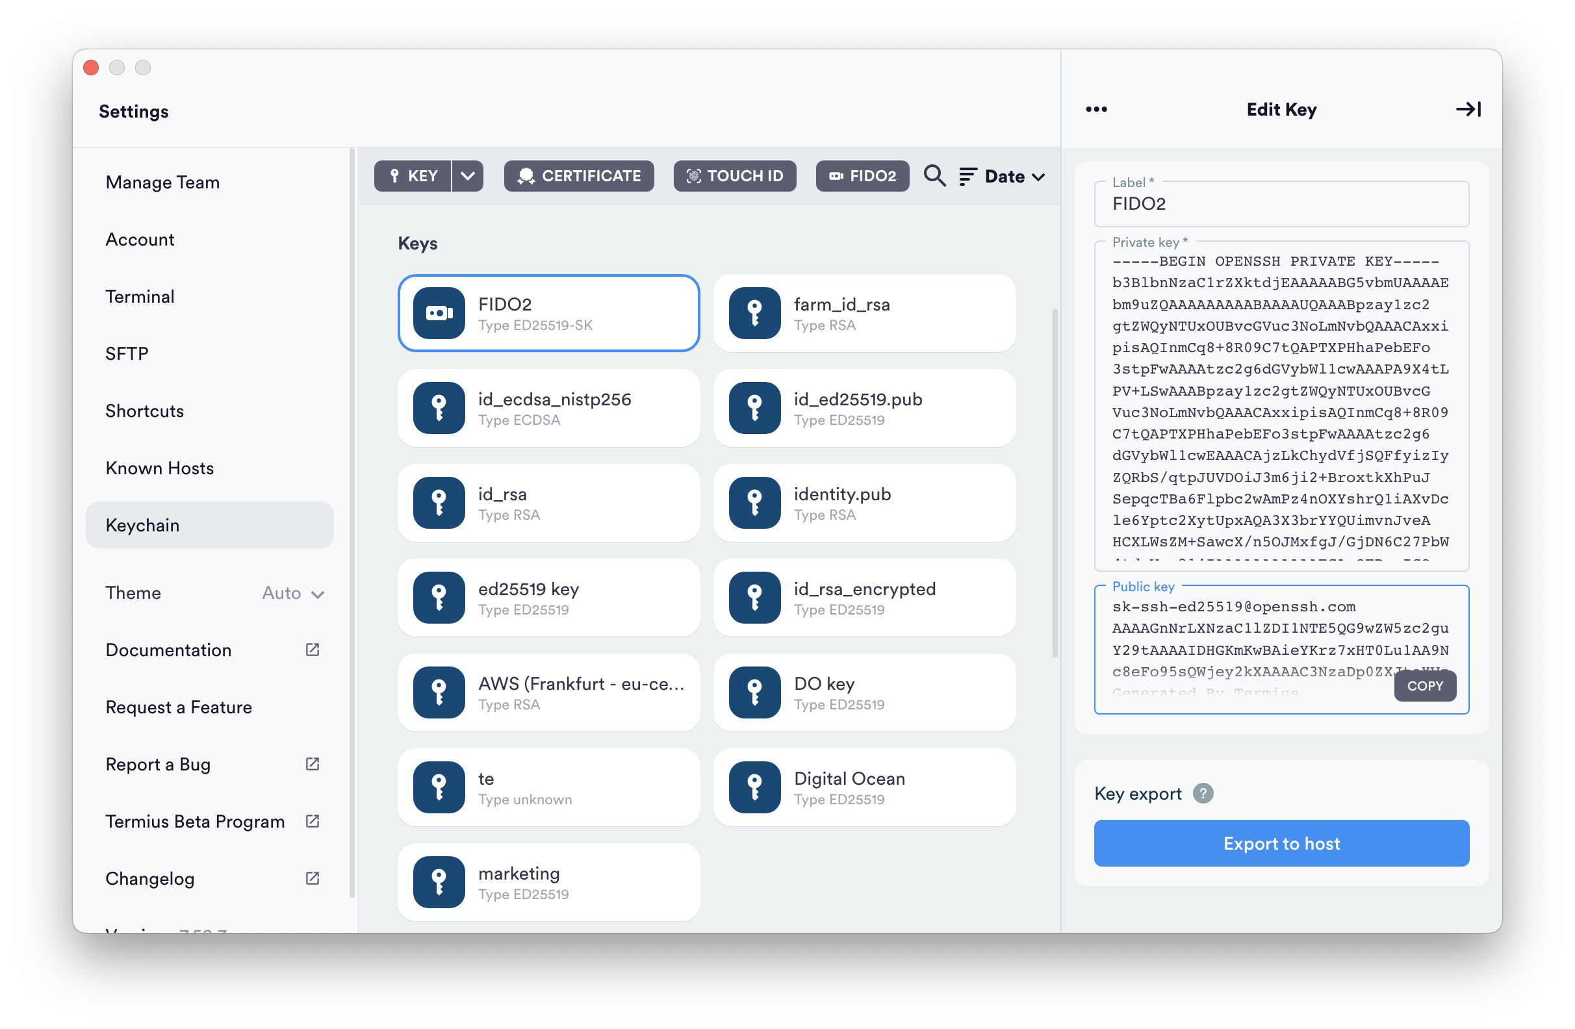The height and width of the screenshot is (1029, 1575).
Task: Expand the KEY button dropdown arrow
Action: [468, 176]
